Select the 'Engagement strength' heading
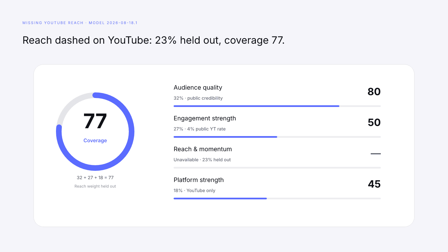Screen dimensions: 448x252 point(205,118)
